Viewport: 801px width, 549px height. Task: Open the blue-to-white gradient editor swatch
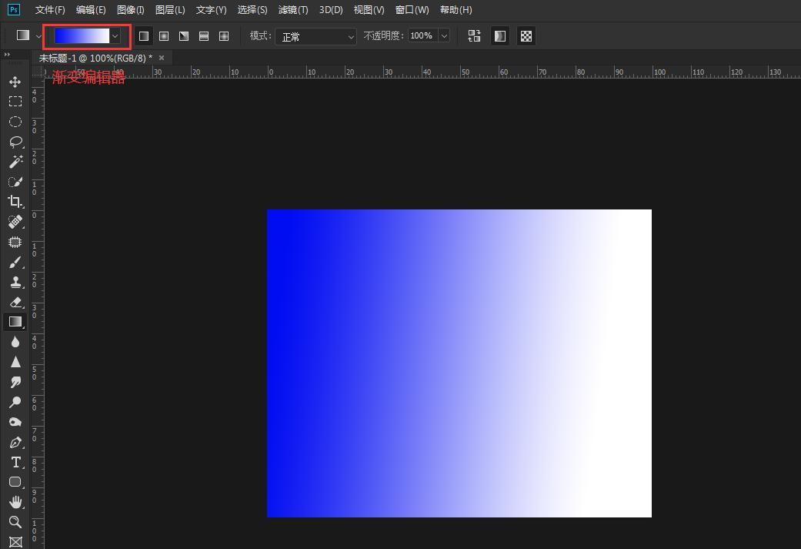pos(82,35)
